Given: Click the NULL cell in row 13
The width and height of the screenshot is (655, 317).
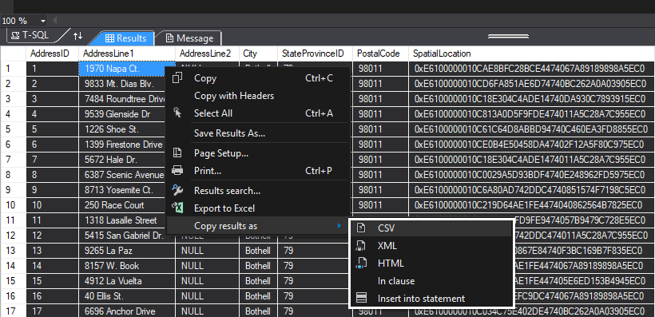Looking at the screenshot, I should 207,251.
